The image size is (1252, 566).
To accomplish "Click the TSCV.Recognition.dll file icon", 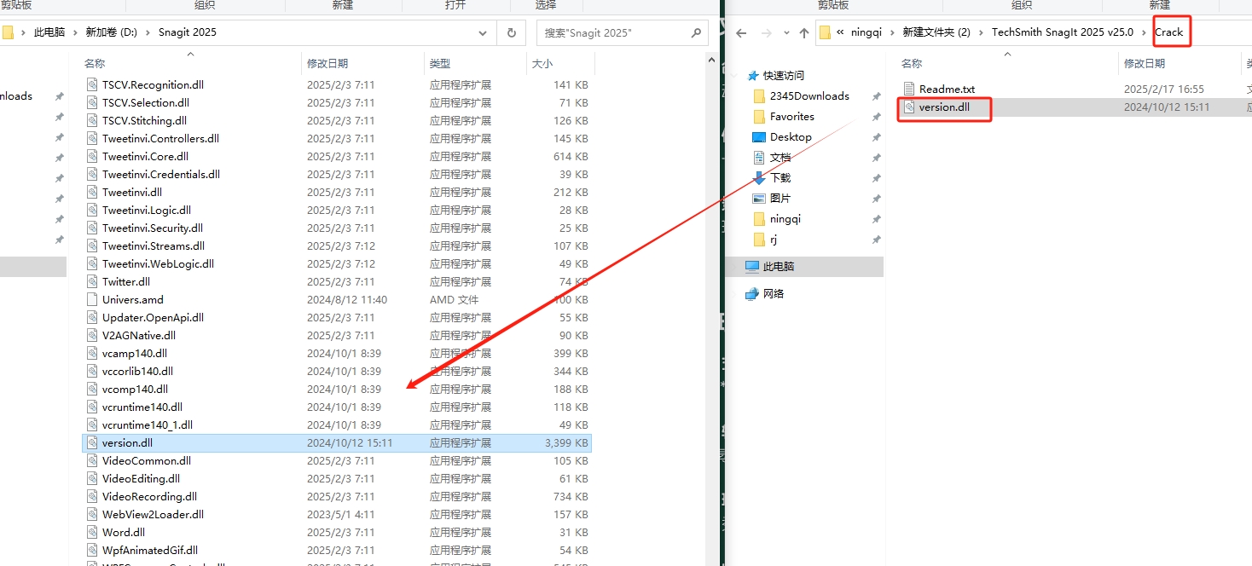I will pos(93,84).
